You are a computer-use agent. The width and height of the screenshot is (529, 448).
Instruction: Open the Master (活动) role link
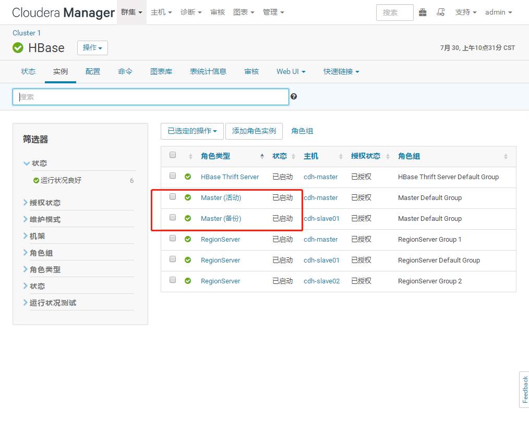[221, 198]
